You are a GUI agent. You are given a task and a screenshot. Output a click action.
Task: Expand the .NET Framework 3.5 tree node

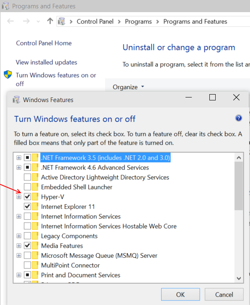coord(19,158)
